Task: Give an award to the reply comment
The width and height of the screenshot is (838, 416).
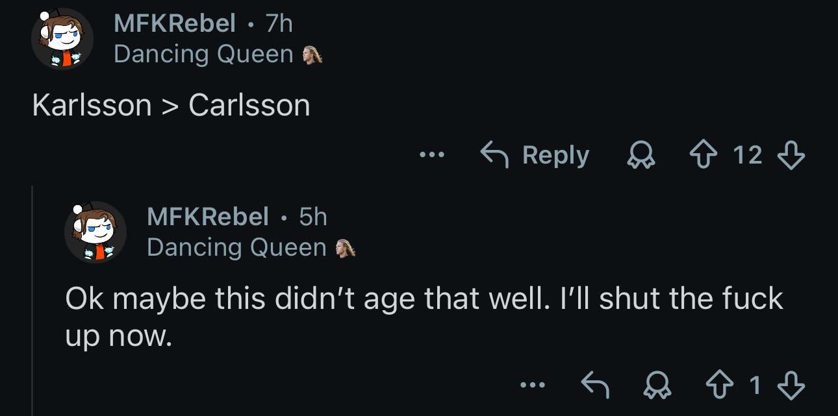Action: click(659, 384)
